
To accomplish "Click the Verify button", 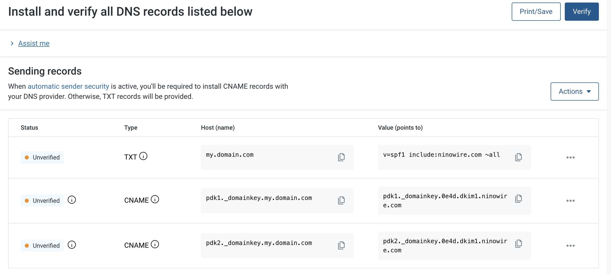I will pyautogui.click(x=581, y=12).
